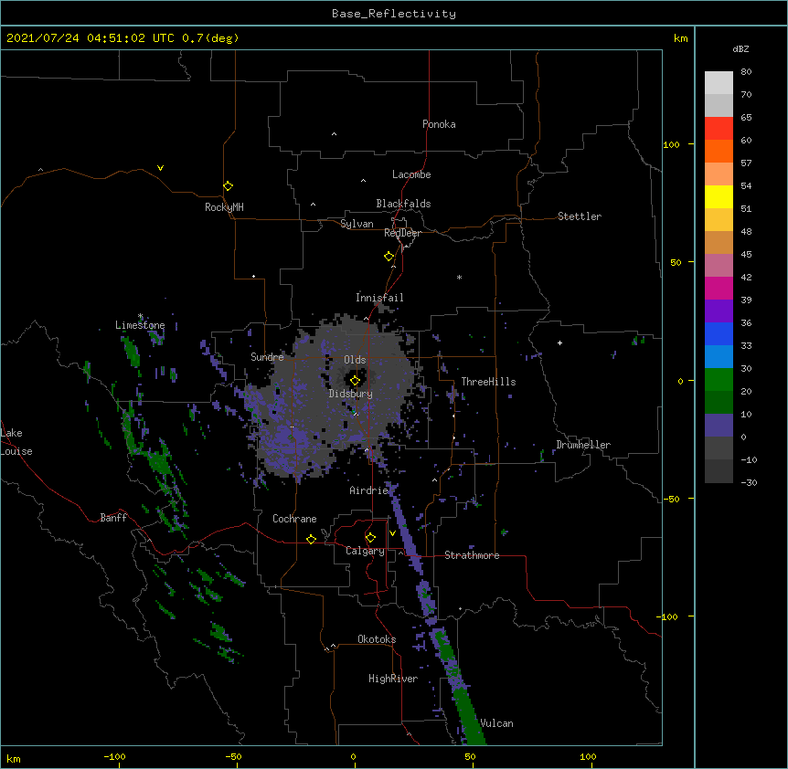Select the red 65 dBZ color swatch
Viewport: 788px width, 769px height.
(719, 128)
